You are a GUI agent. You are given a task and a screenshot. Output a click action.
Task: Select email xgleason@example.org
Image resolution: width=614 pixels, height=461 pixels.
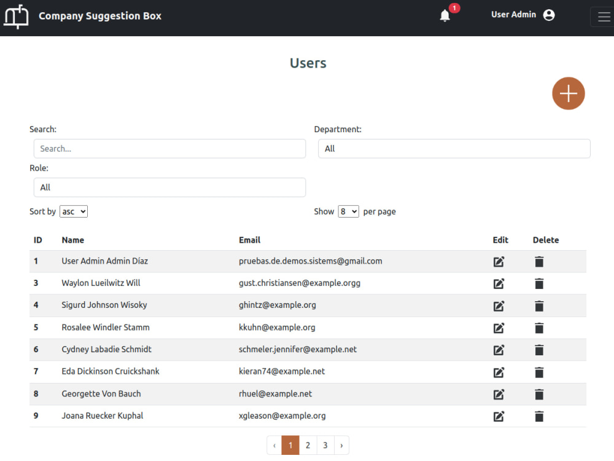coord(282,416)
